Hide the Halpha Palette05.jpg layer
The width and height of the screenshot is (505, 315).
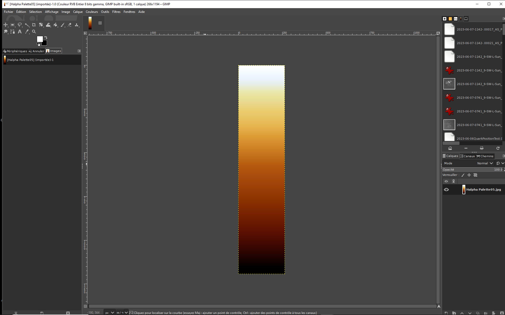[446, 190]
